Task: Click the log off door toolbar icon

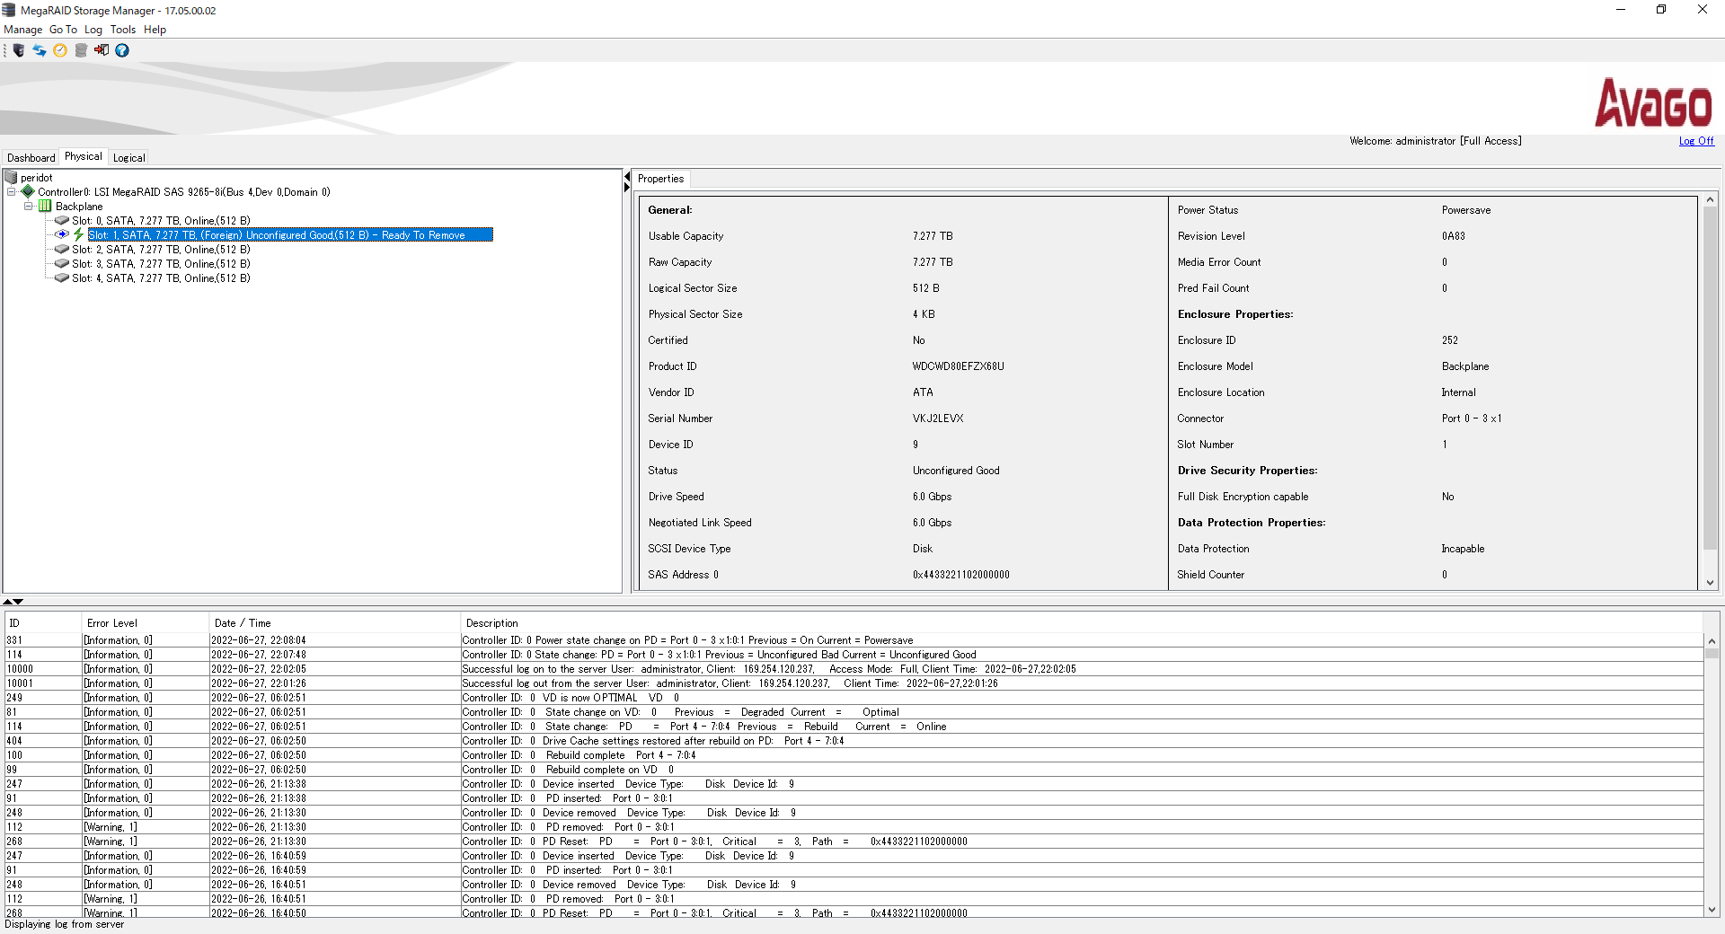Action: tap(102, 50)
